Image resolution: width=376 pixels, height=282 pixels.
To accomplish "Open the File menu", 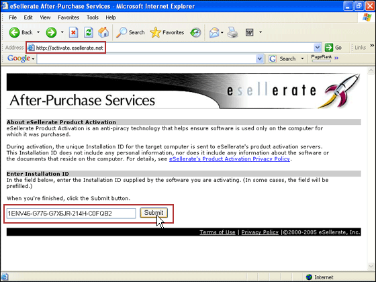I will [x=13, y=17].
